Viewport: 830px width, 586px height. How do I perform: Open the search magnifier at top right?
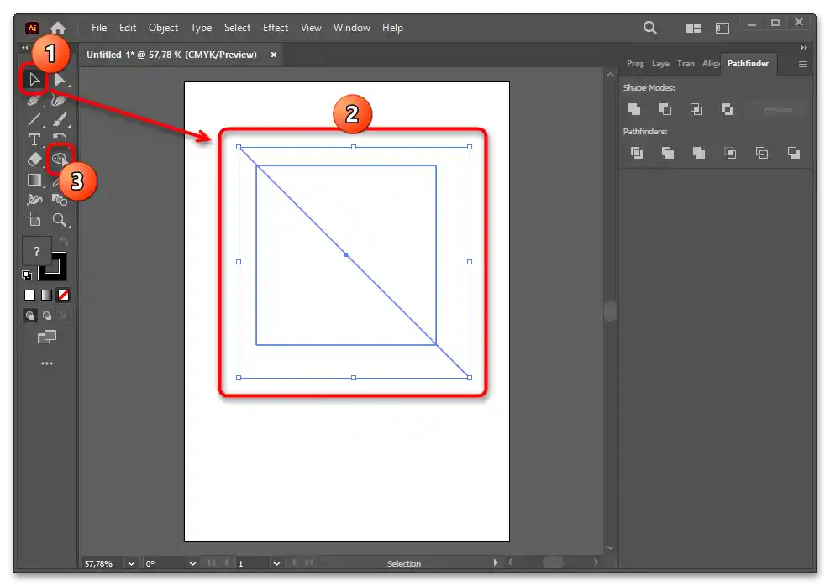(x=650, y=28)
